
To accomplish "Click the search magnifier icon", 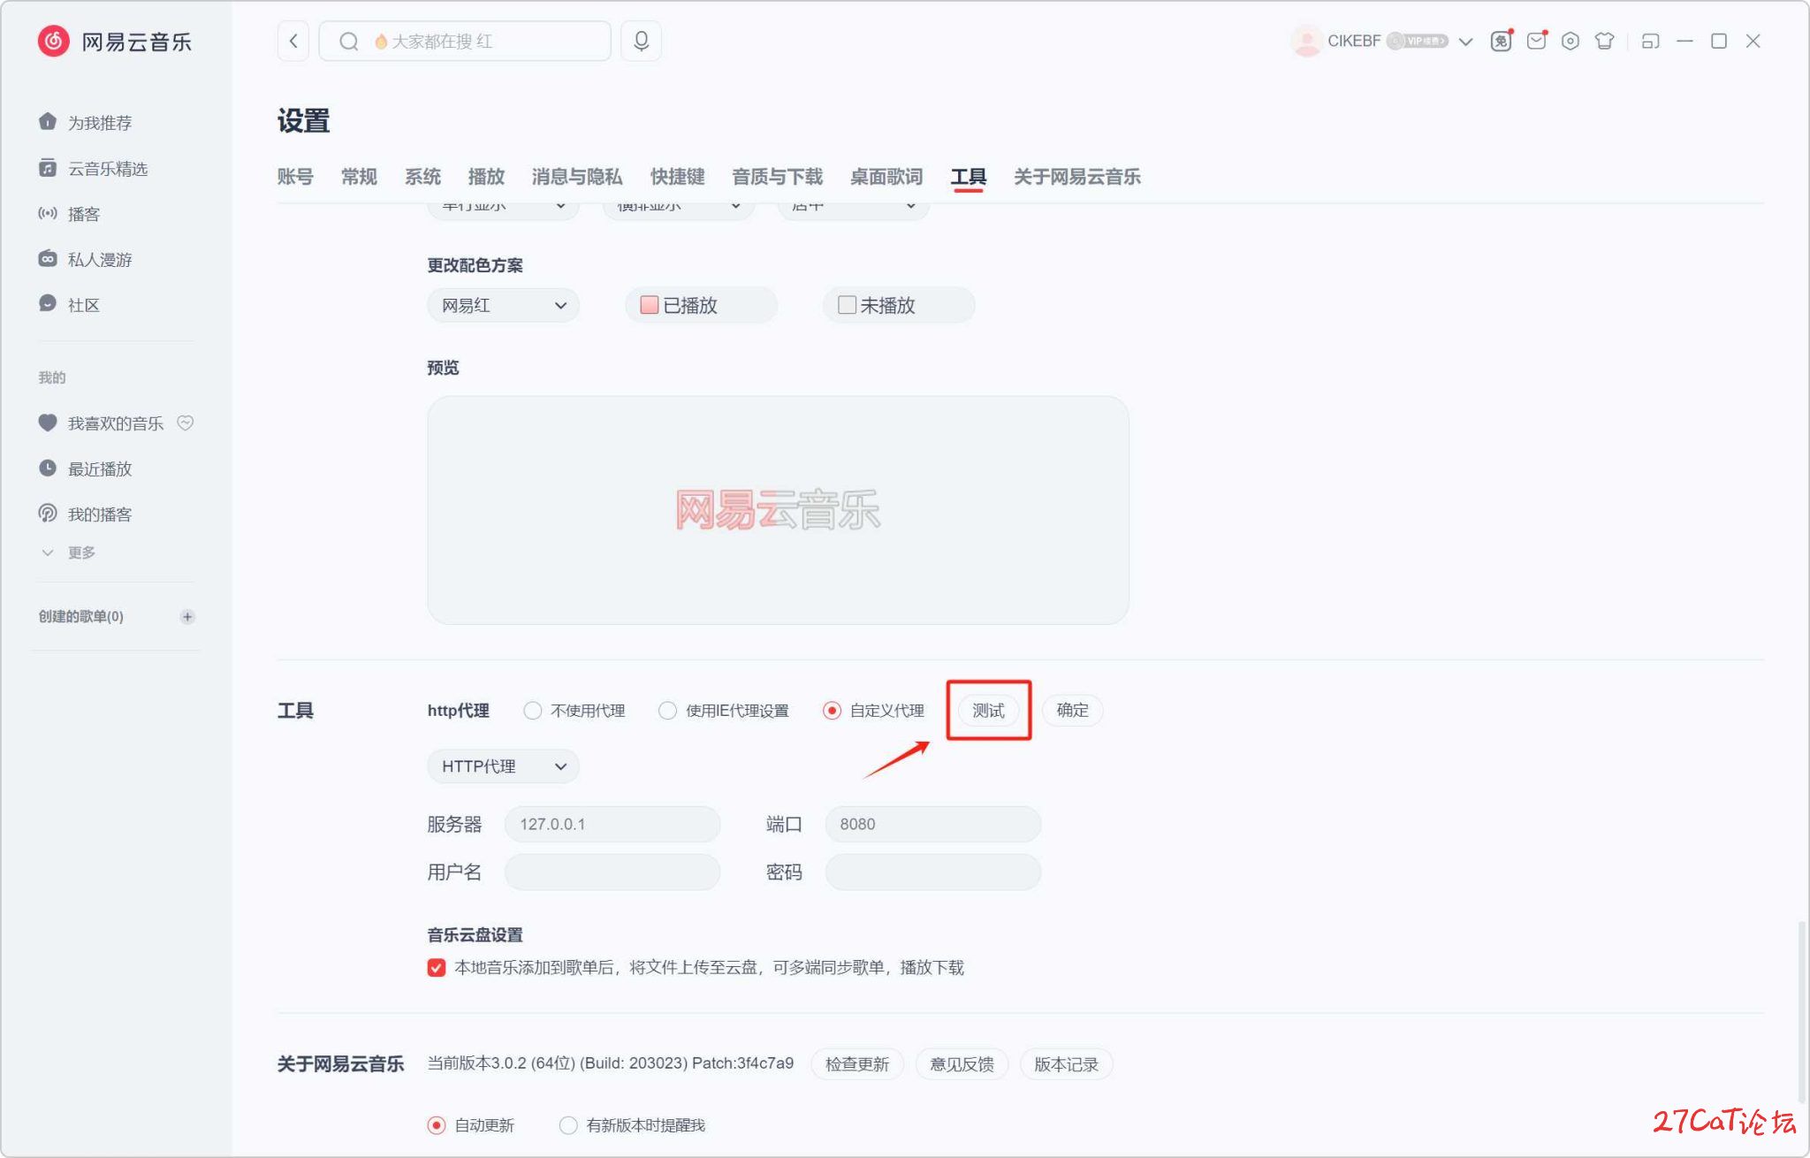I will [x=349, y=42].
